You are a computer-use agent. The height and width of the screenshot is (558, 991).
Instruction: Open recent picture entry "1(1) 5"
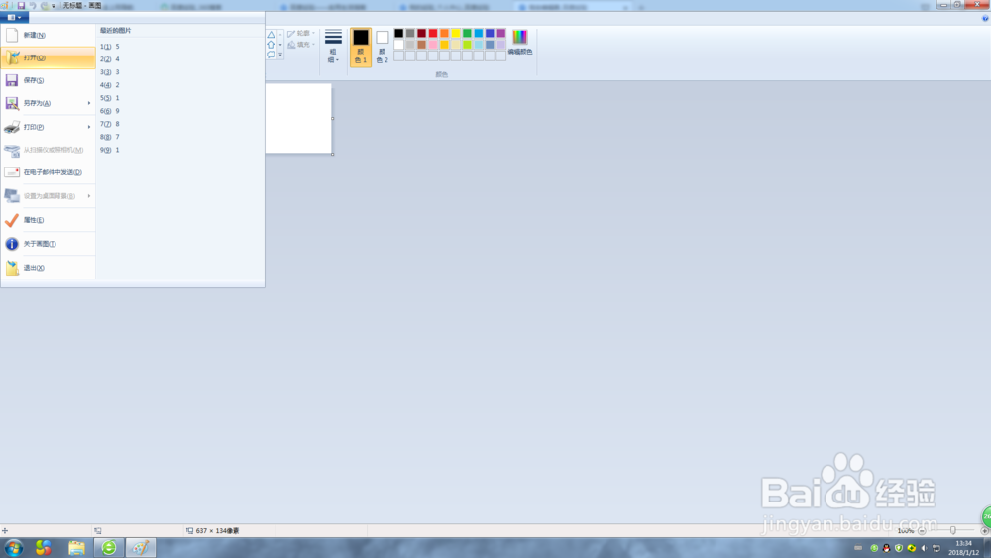tap(180, 47)
